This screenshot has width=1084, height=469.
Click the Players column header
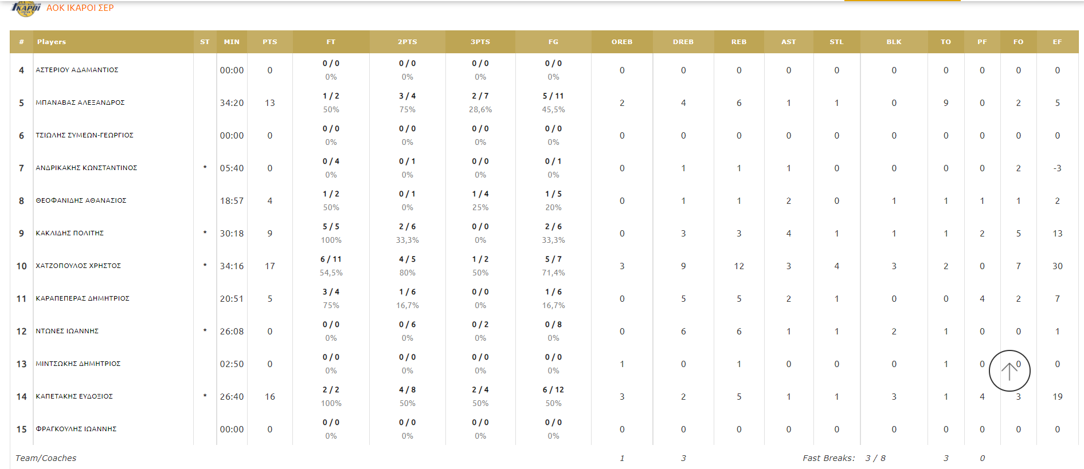(52, 42)
